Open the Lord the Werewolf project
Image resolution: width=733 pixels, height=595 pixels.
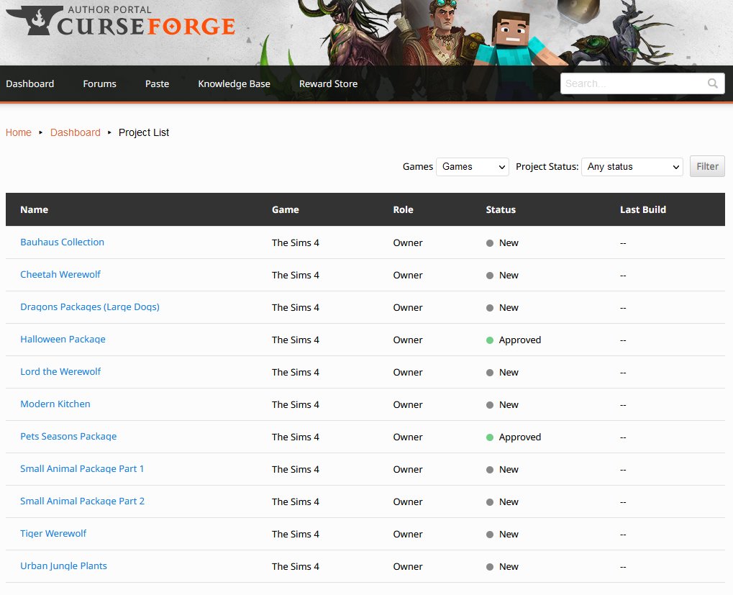pos(60,371)
